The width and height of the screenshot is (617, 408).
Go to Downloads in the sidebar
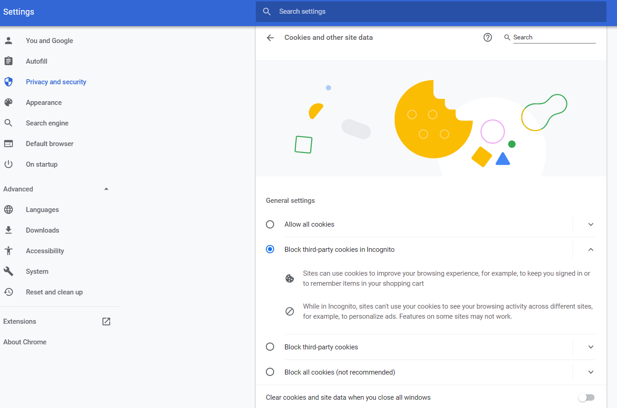(x=42, y=230)
